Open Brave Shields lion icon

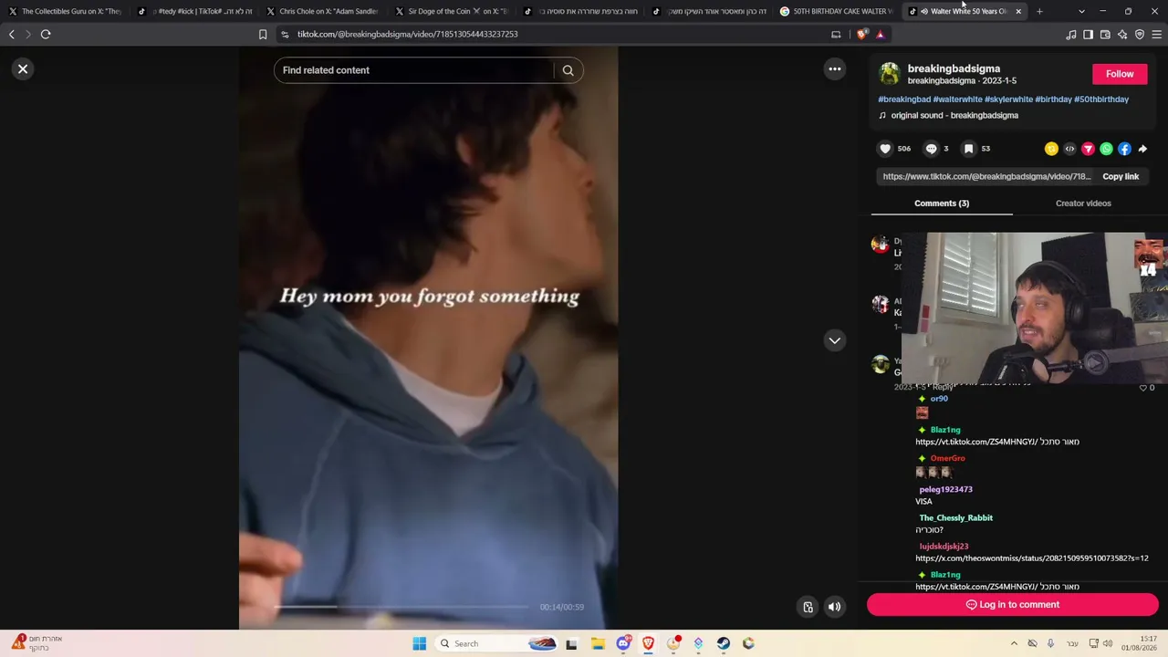(862, 35)
